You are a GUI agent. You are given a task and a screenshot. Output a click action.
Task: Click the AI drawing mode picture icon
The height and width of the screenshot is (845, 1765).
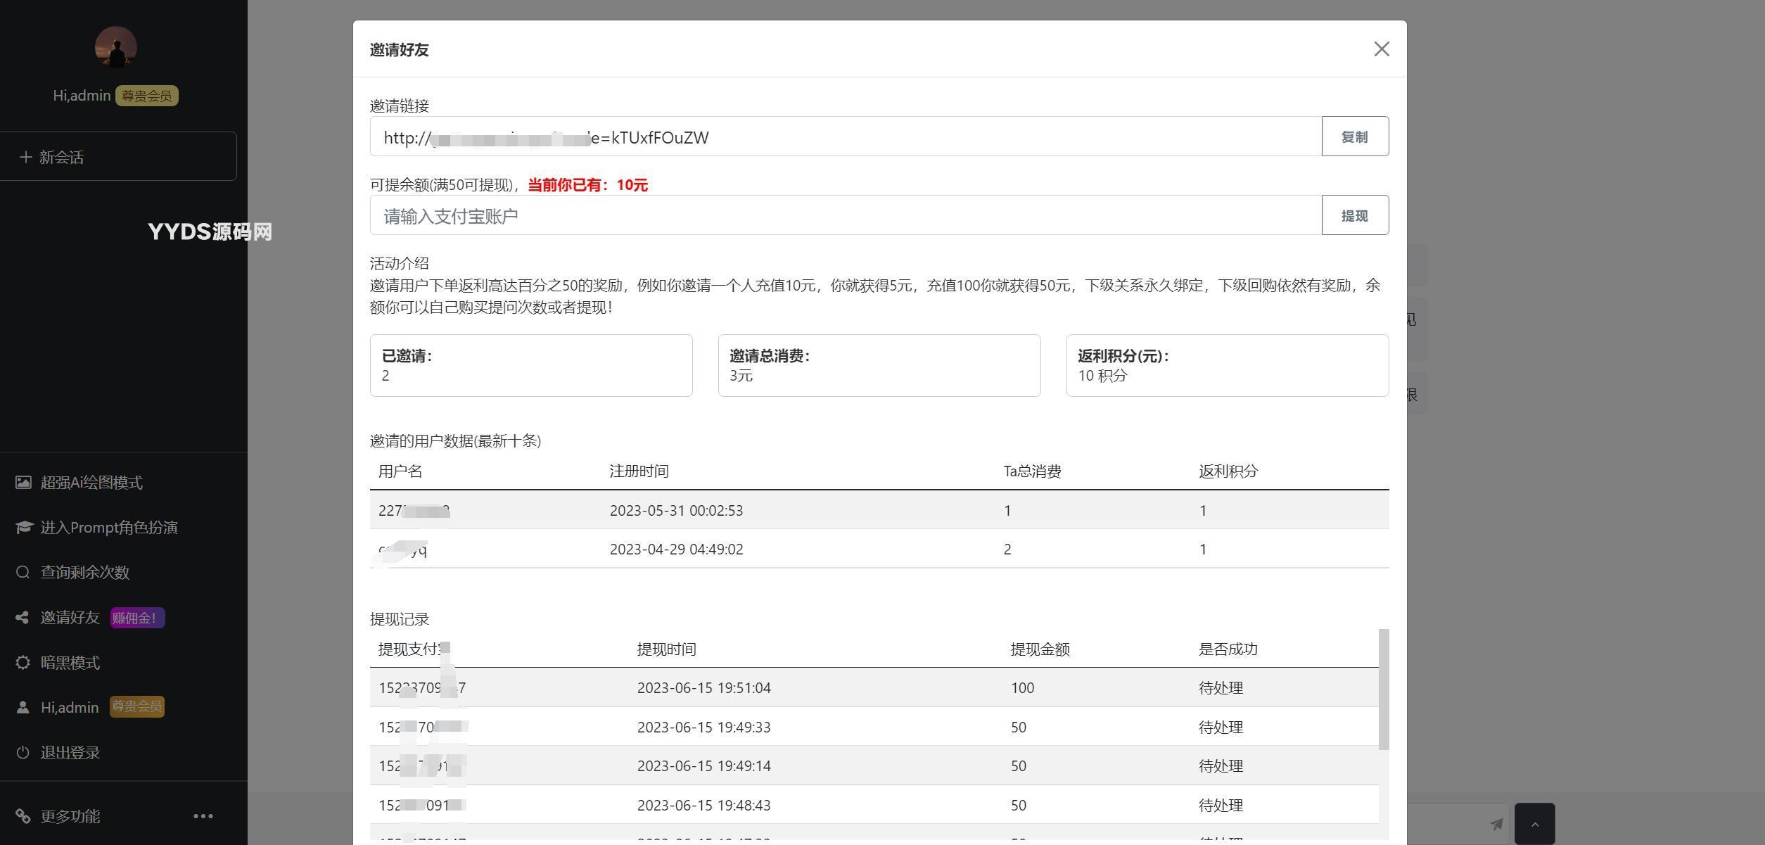(23, 482)
